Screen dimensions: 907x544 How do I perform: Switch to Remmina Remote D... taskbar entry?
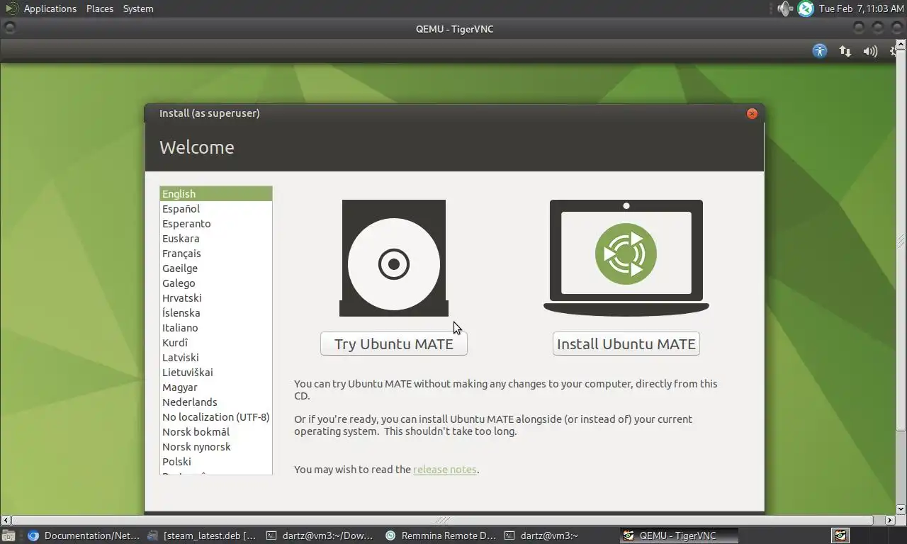[x=440, y=535]
